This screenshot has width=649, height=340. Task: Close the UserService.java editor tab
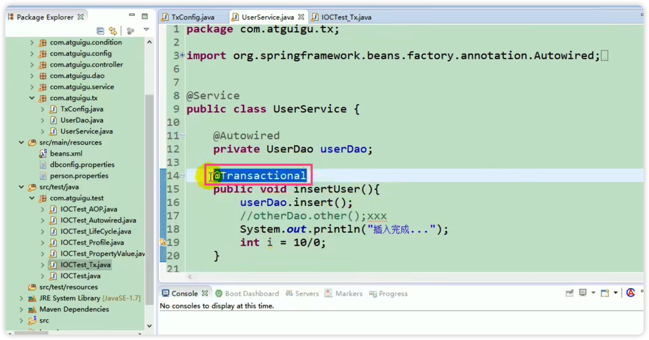[301, 17]
